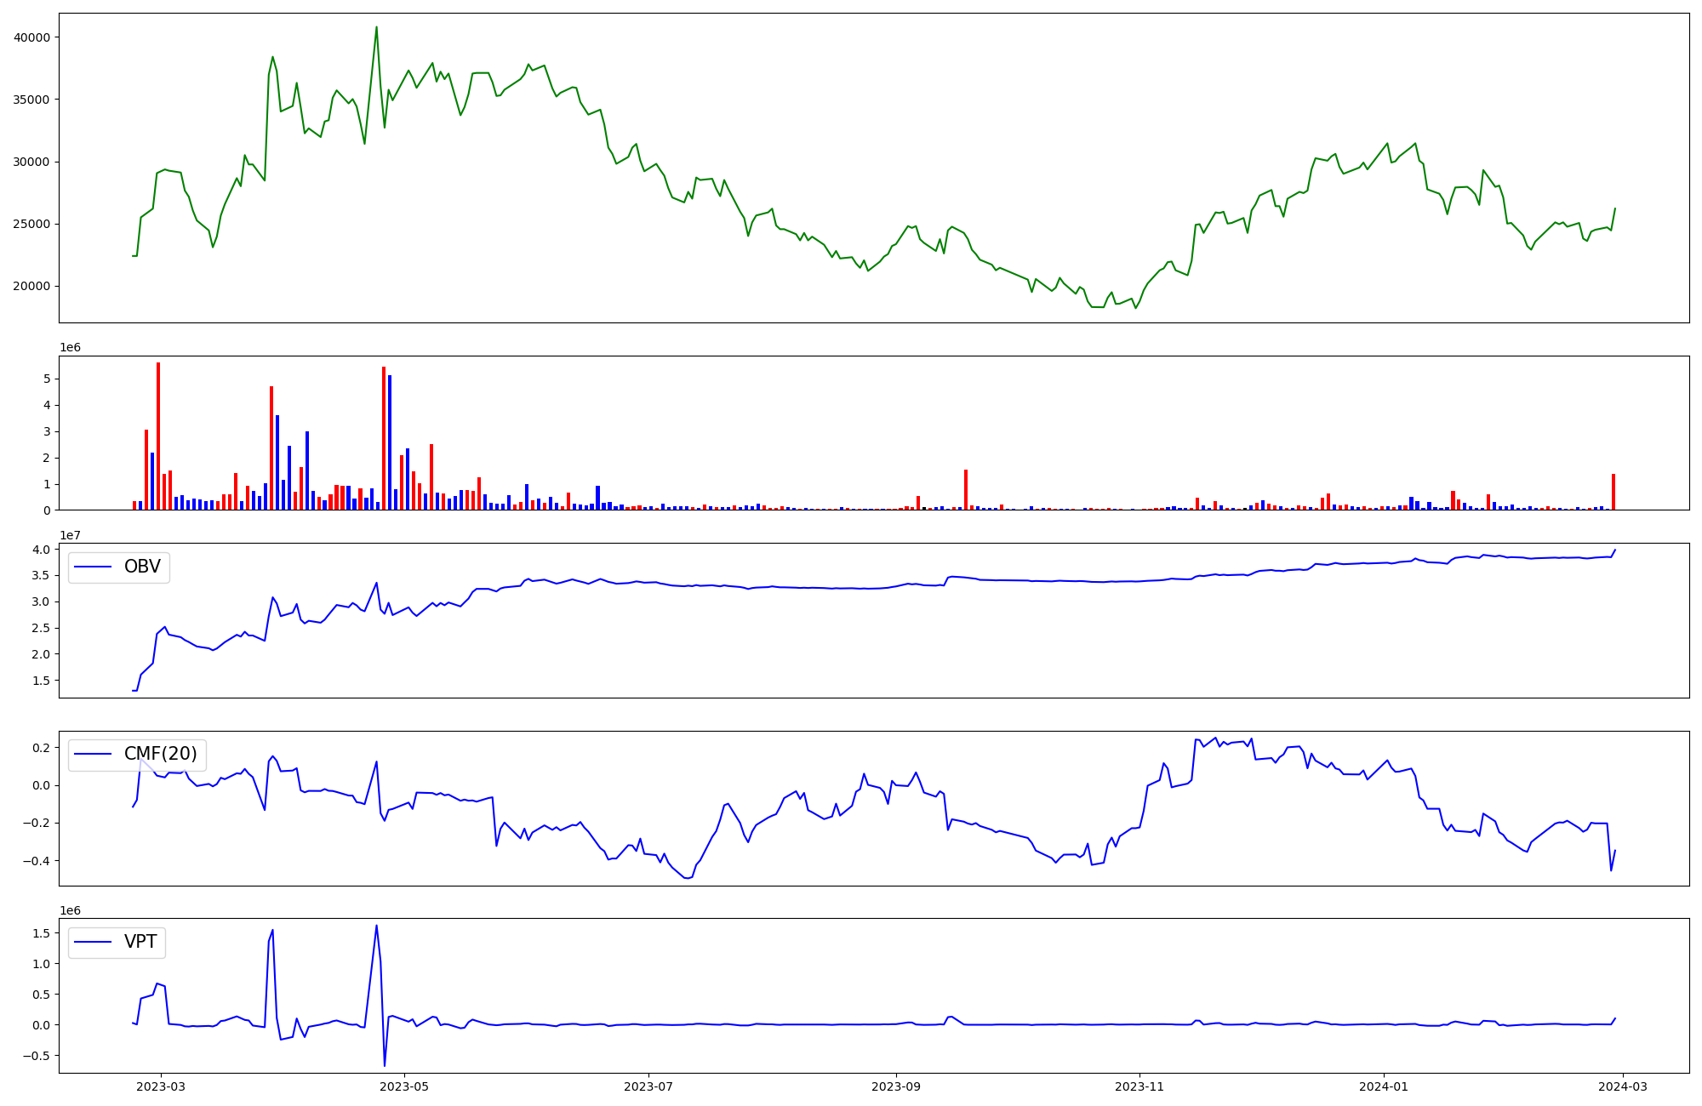Click the VPT legend label

click(140, 943)
